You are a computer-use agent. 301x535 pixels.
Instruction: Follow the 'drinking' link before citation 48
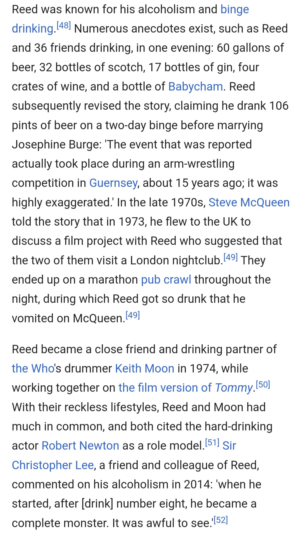[33, 29]
